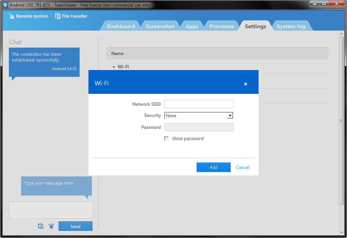The image size is (347, 238).
Task: Click the Security dropdown arrow
Action: [x=231, y=116]
